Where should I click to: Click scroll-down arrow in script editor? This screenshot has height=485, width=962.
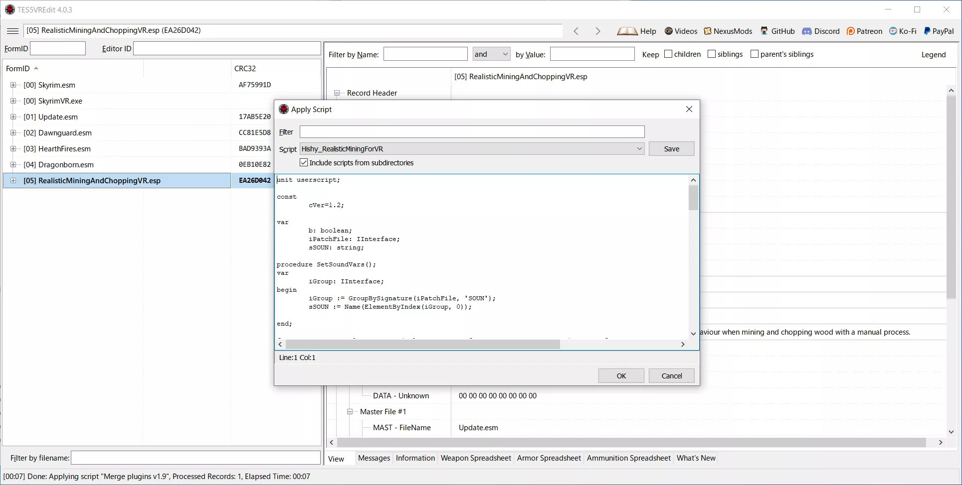coord(693,334)
